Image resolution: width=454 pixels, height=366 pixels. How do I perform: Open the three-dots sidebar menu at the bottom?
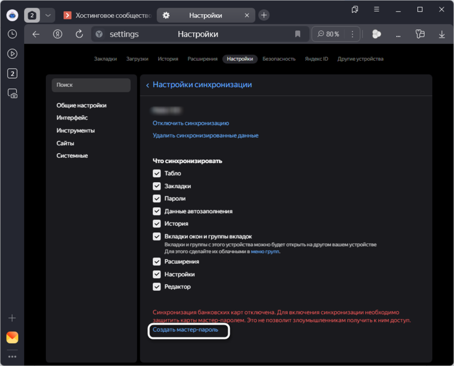[x=12, y=356]
